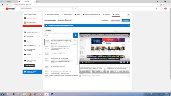The width and height of the screenshot is (171, 96).
Task: Open browser downloads icon
Action: [x=169, y=5]
